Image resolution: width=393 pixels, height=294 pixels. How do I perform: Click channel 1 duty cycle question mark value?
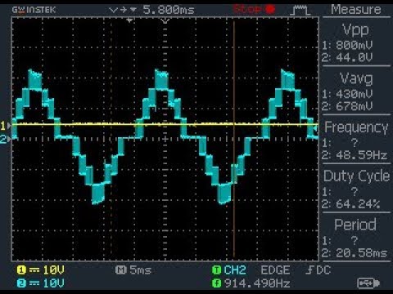(x=355, y=191)
